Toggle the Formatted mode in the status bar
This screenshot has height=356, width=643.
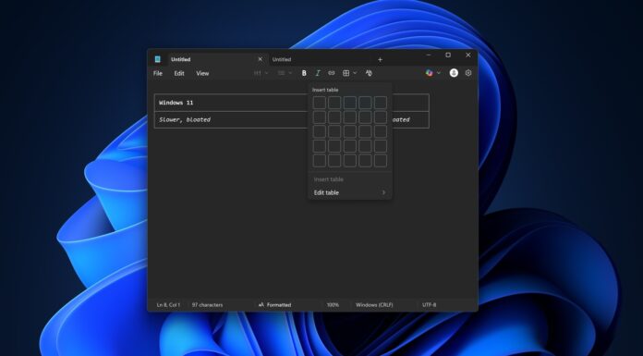[x=274, y=305]
